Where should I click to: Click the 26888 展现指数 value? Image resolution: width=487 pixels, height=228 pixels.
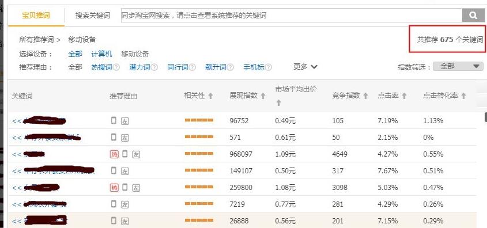pyautogui.click(x=239, y=221)
